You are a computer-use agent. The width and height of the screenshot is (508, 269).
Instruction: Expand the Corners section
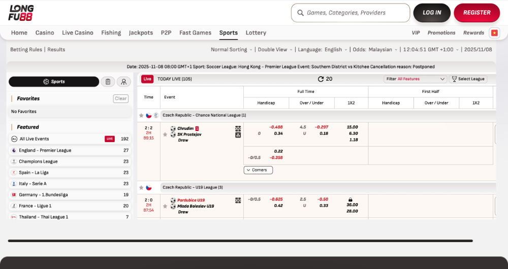point(258,170)
